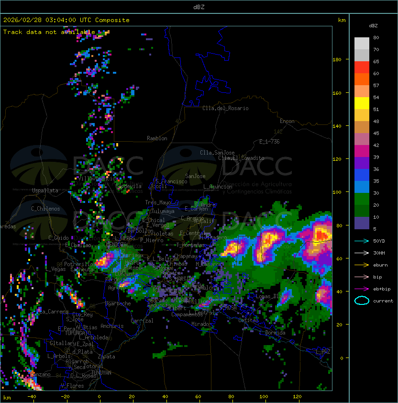Screen dimensions: 398x403
Task: Click the 'Uspallata' place label
Action: pyautogui.click(x=45, y=190)
